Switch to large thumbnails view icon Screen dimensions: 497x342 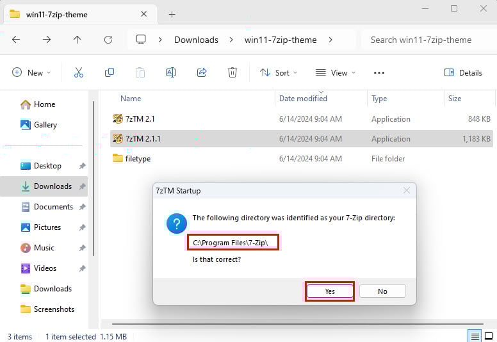pyautogui.click(x=489, y=336)
